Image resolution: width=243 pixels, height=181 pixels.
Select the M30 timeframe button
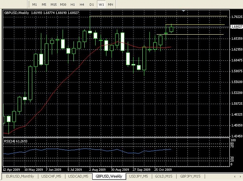tap(63, 5)
